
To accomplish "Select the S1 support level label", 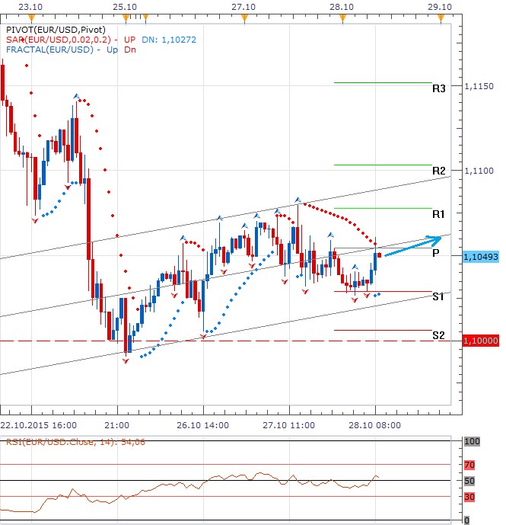I will tap(438, 297).
